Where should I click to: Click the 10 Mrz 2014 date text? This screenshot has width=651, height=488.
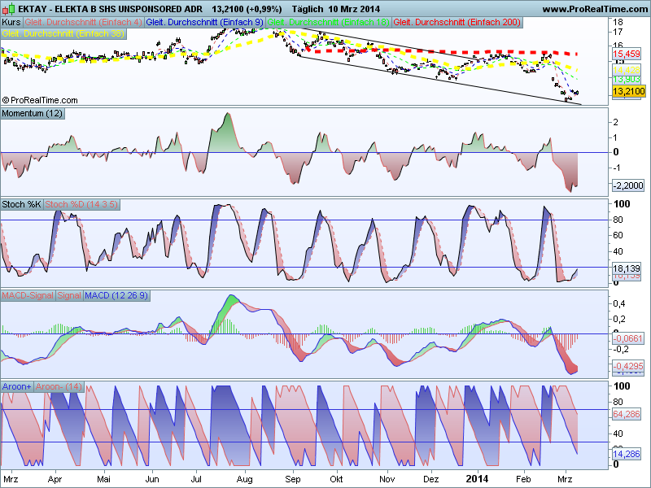click(x=354, y=9)
